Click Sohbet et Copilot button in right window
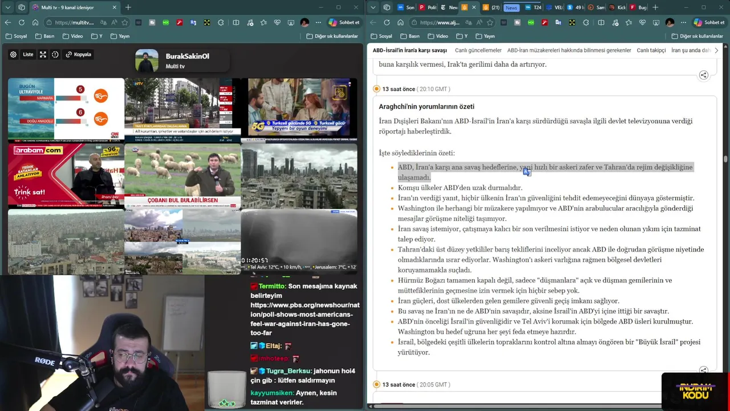The height and width of the screenshot is (411, 730). 709,22
